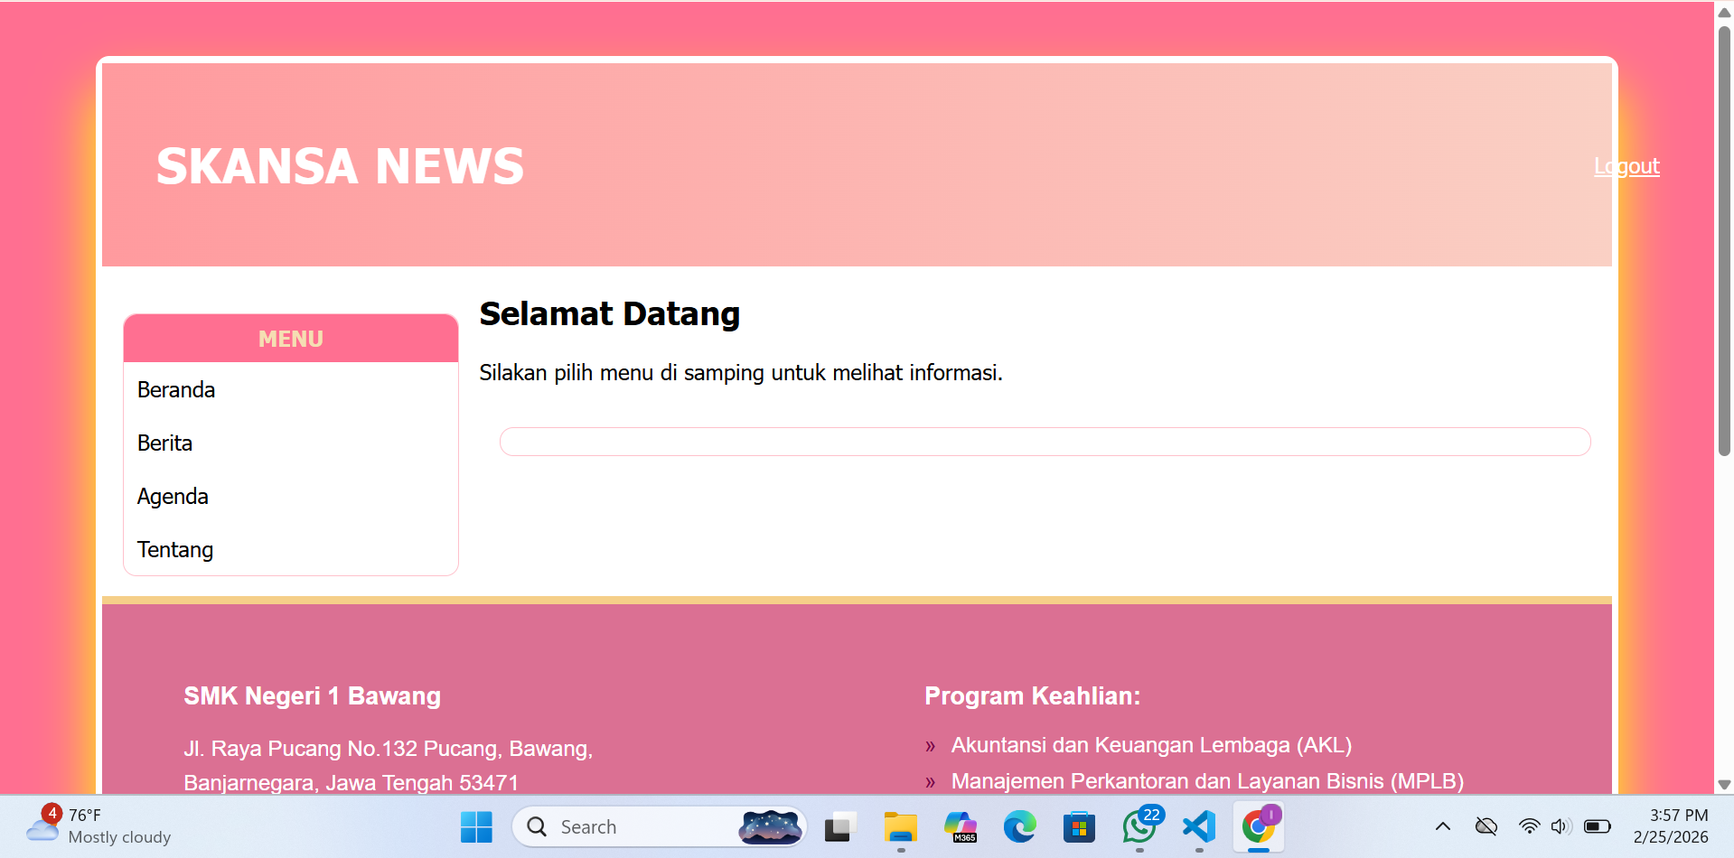The height and width of the screenshot is (858, 1734).
Task: Click the taskbar Search box
Action: click(659, 826)
